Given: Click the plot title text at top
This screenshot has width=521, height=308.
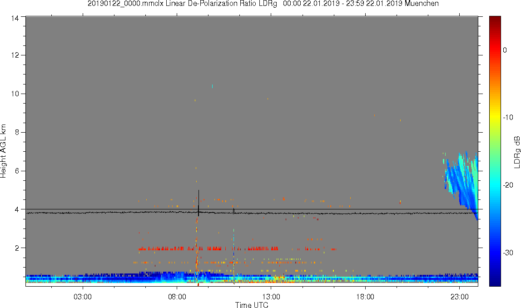Looking at the screenshot, I should (x=263, y=4).
